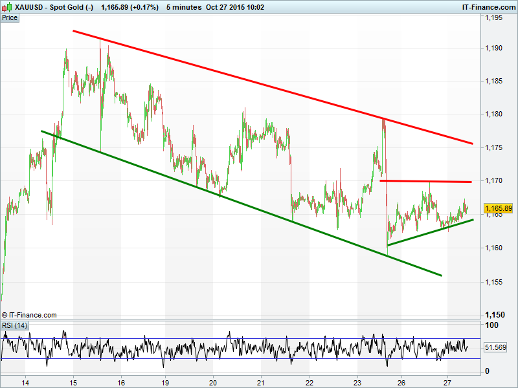
Task: Click the 1,165.89 (+0.17%) quote in header
Action: pyautogui.click(x=129, y=7)
